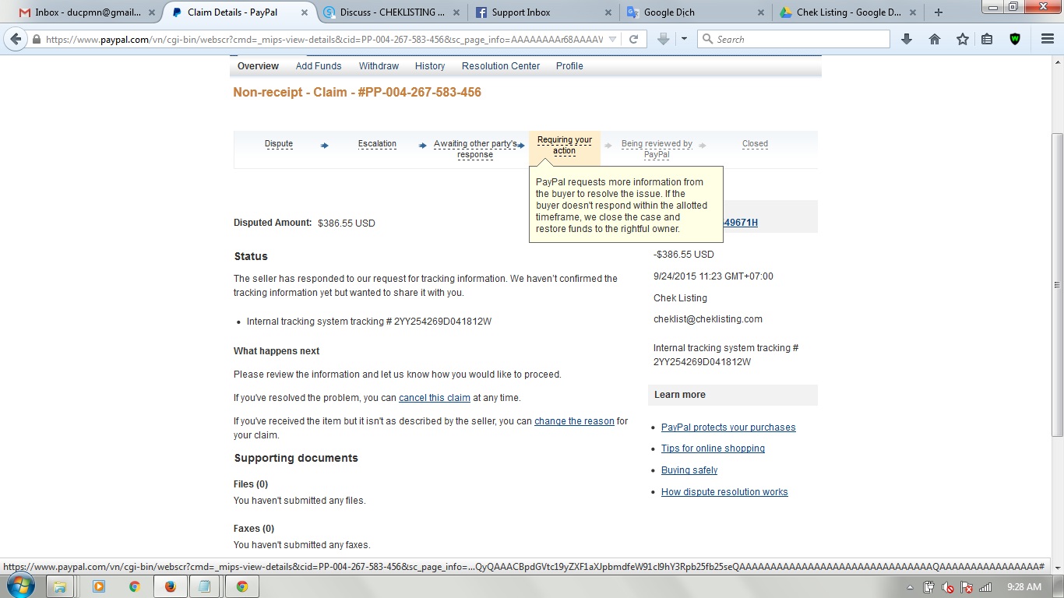Open the Buying safely link
The width and height of the screenshot is (1064, 598).
[689, 470]
